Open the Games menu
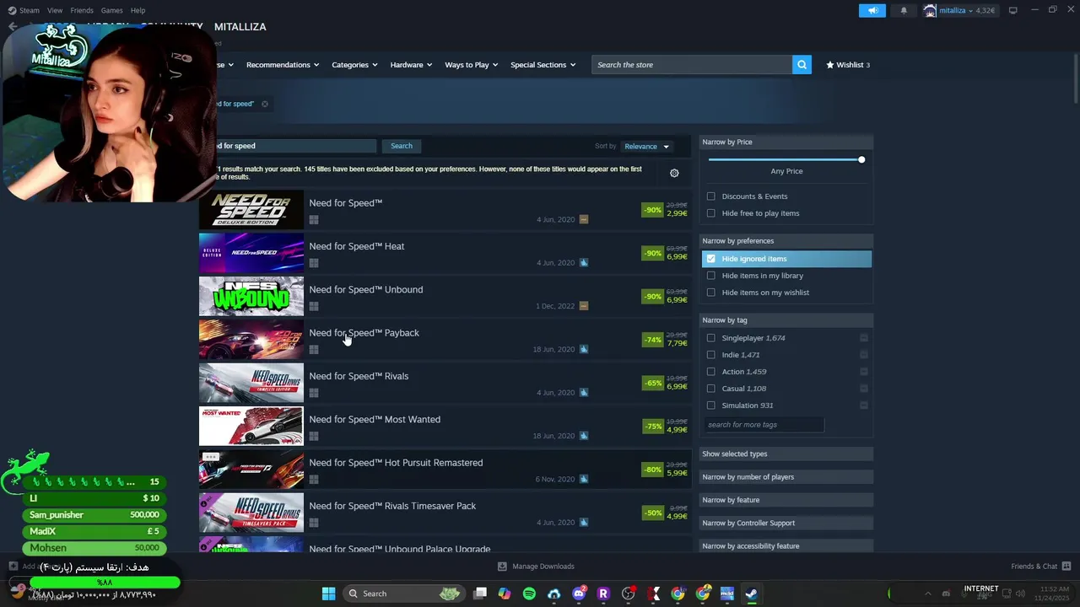The width and height of the screenshot is (1080, 607). tap(111, 10)
